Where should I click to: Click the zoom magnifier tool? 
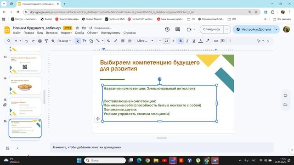point(53,41)
